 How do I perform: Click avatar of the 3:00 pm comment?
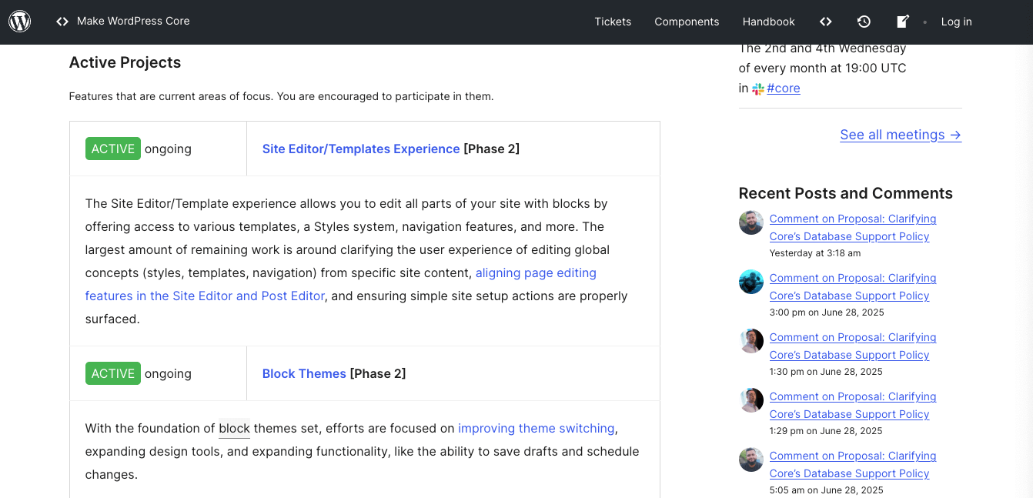751,282
